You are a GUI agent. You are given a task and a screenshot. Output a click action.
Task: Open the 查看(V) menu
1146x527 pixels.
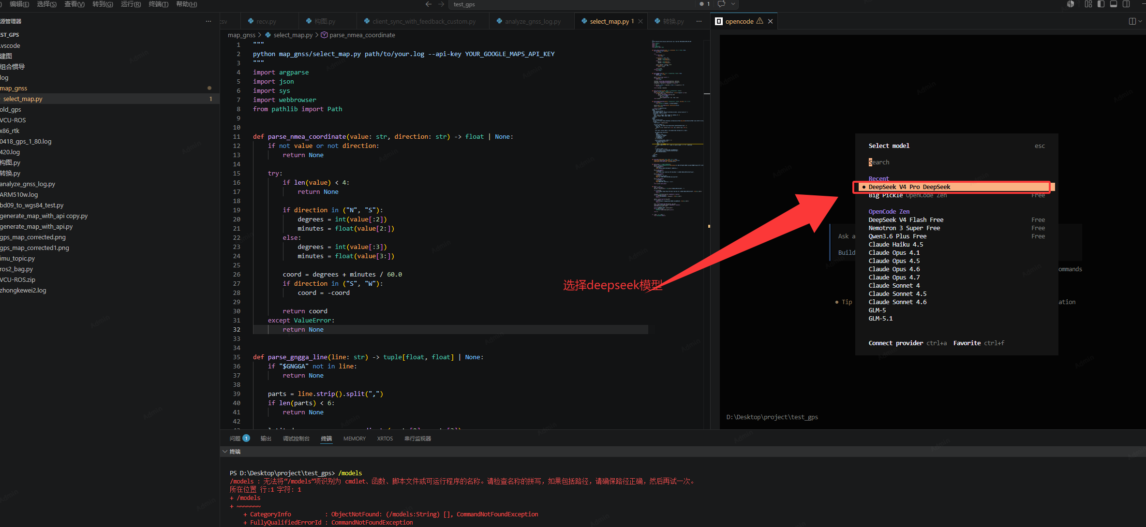tap(74, 4)
